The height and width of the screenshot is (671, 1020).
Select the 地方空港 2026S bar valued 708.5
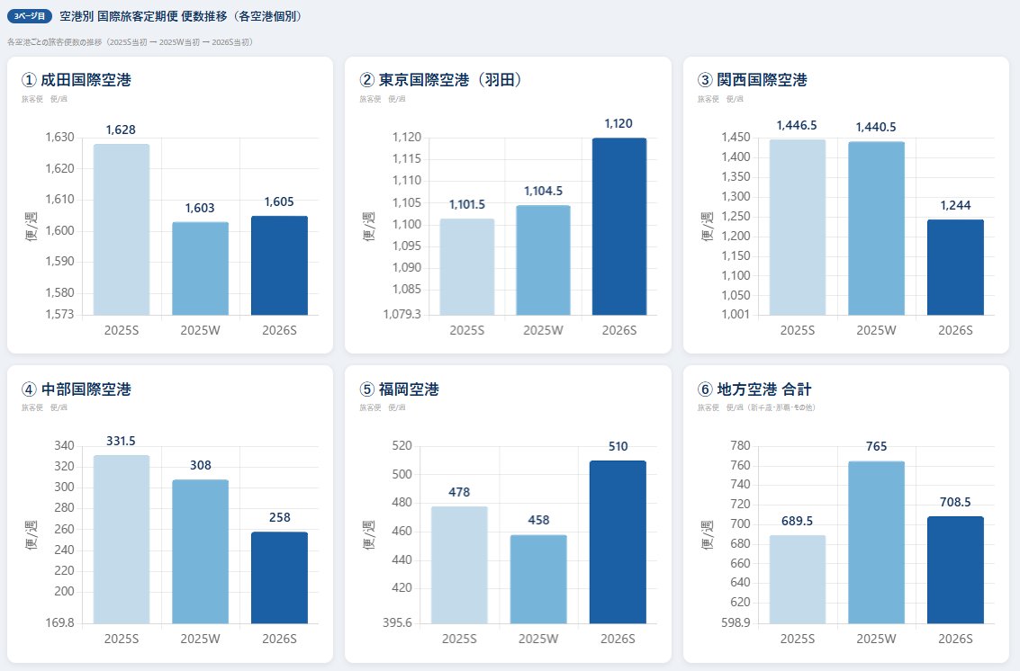tap(955, 570)
